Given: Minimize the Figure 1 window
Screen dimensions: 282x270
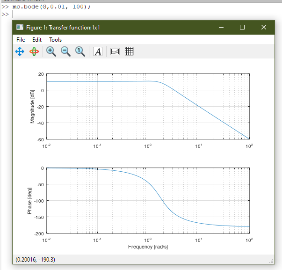Looking at the screenshot, I should (221, 27).
